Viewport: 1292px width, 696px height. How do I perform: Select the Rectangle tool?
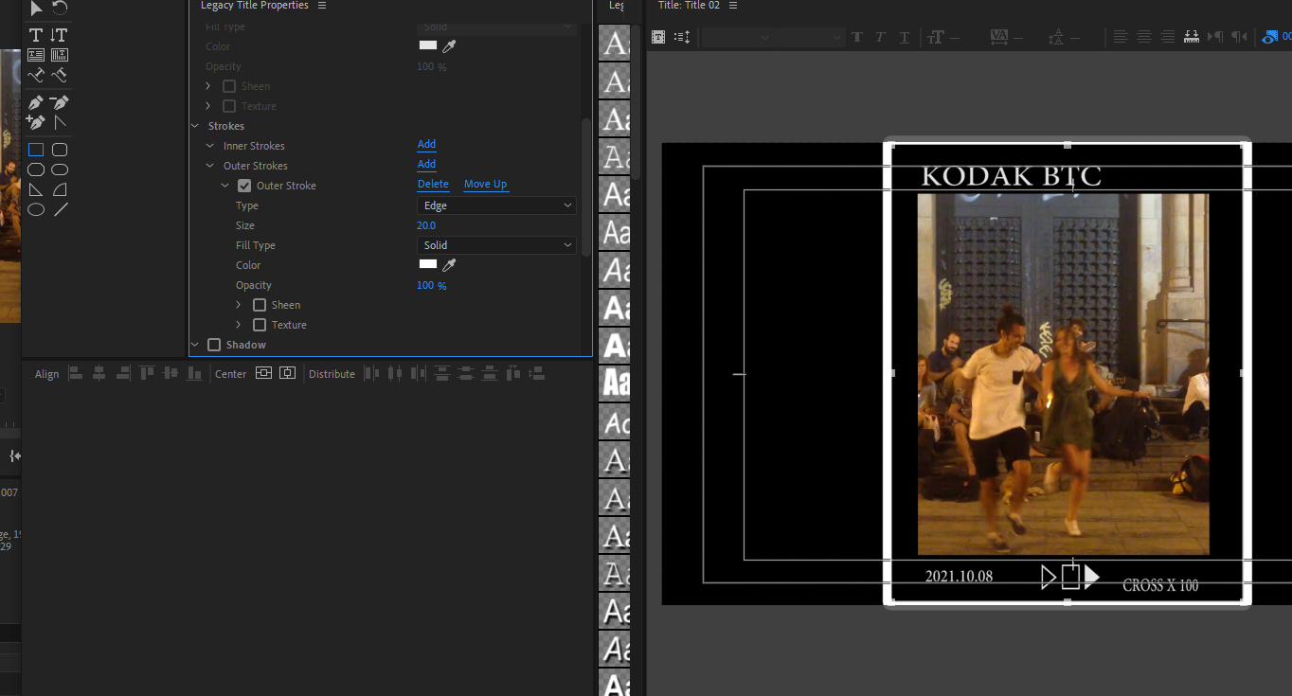pos(36,150)
